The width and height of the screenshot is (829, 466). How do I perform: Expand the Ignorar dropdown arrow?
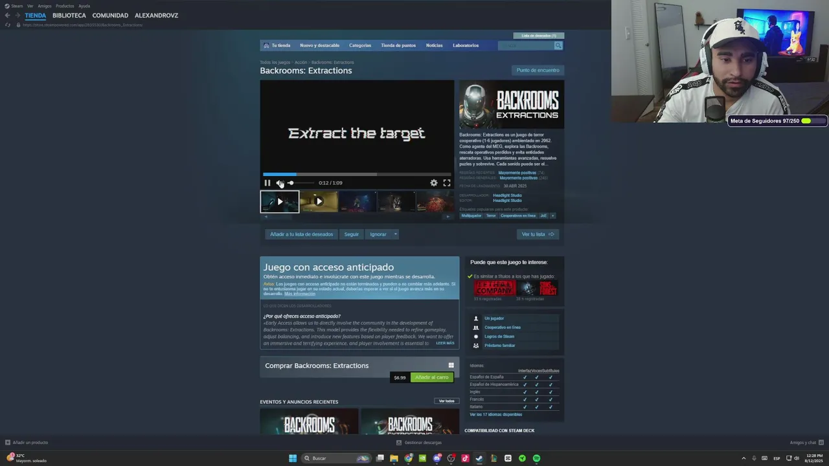click(x=395, y=234)
